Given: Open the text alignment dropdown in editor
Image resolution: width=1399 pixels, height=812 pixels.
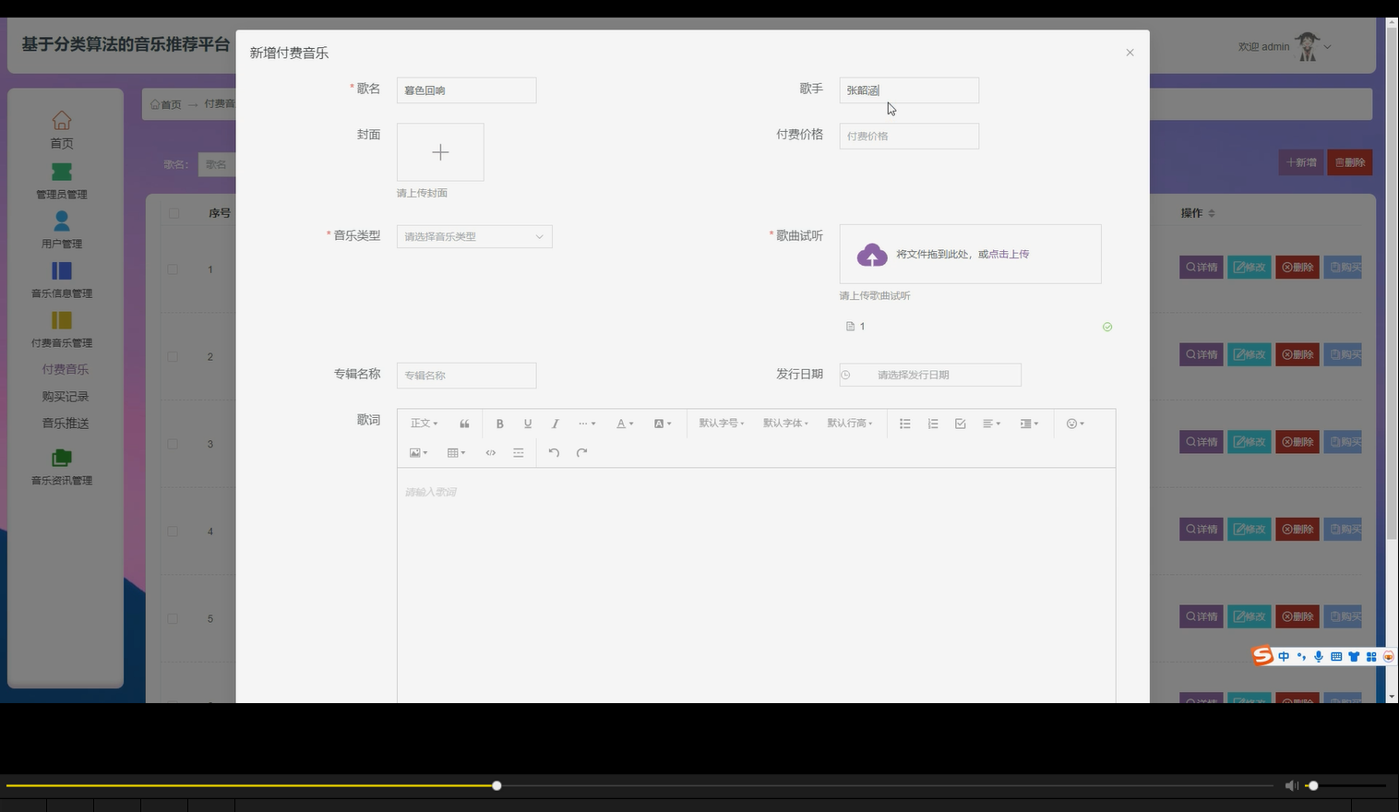Looking at the screenshot, I should tap(991, 424).
